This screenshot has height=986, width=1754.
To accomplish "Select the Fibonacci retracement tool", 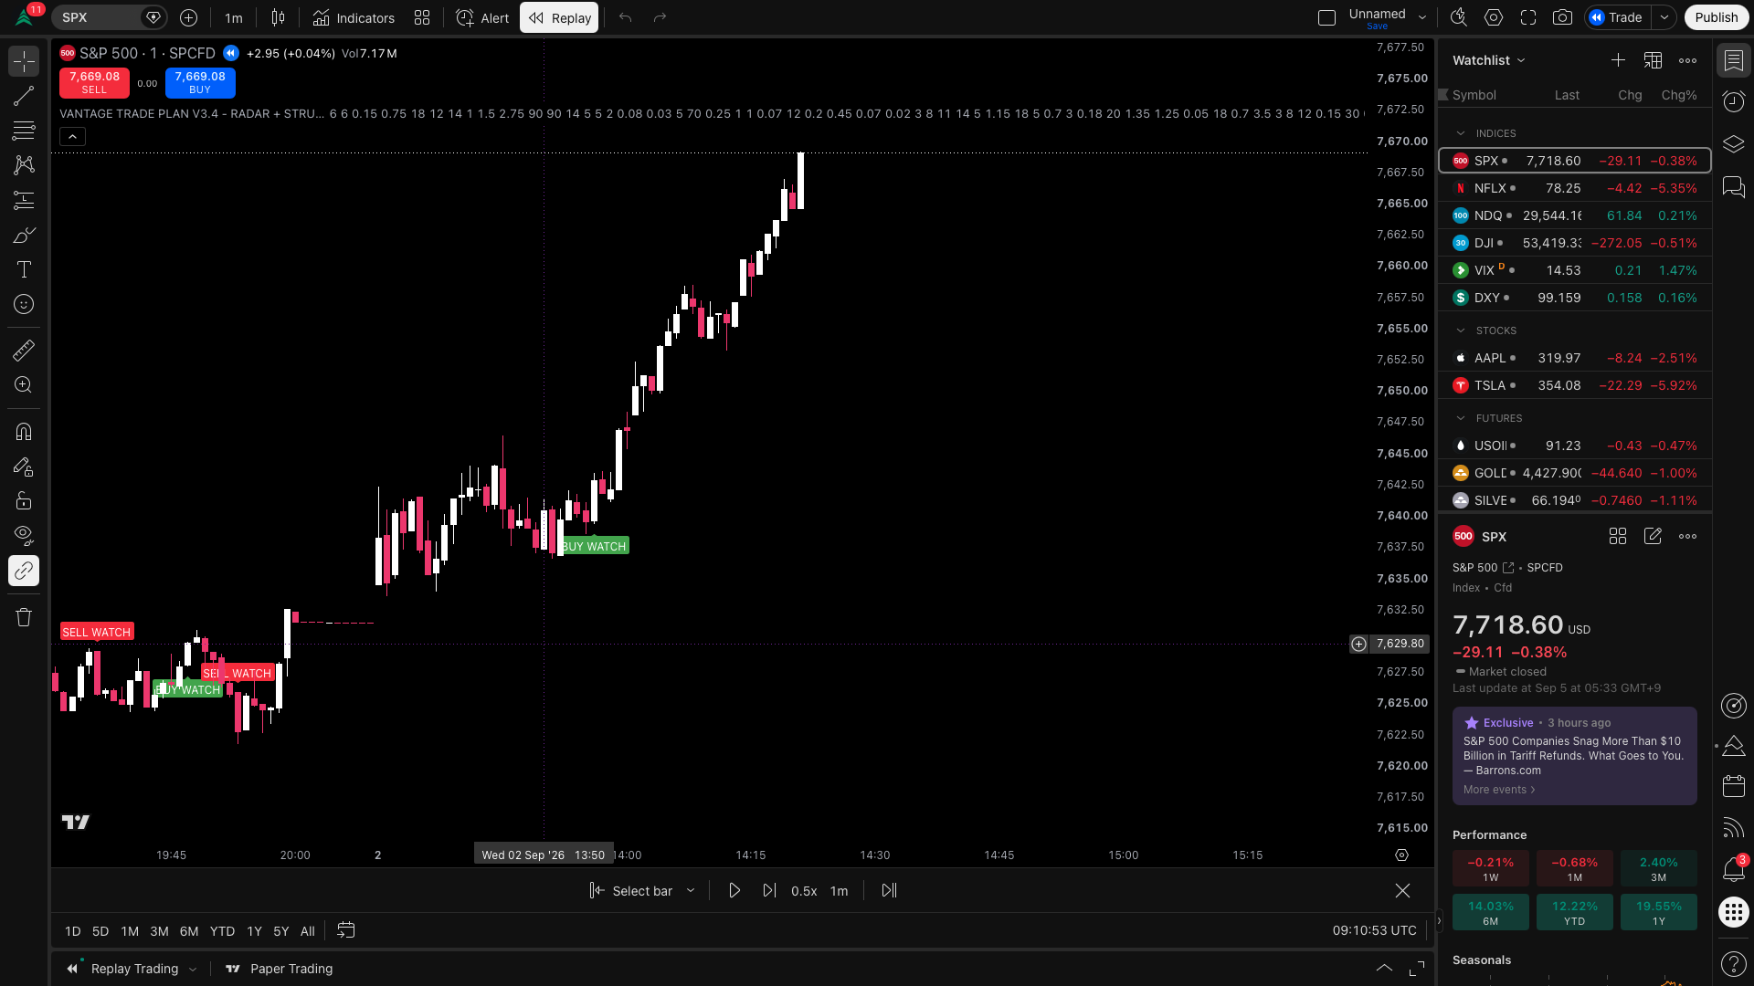I will (x=24, y=131).
